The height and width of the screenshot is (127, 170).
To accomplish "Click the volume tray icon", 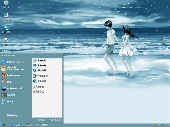I will tap(161, 125).
